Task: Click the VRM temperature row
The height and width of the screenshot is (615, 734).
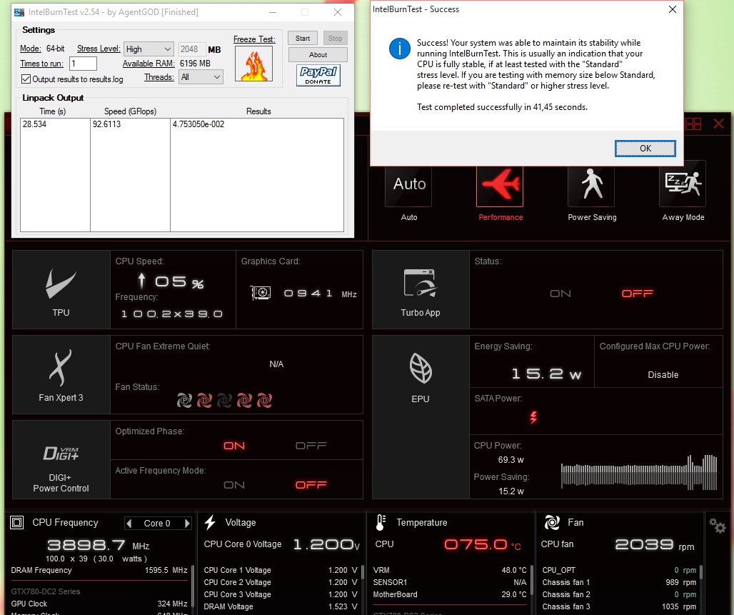Action: pyautogui.click(x=450, y=570)
